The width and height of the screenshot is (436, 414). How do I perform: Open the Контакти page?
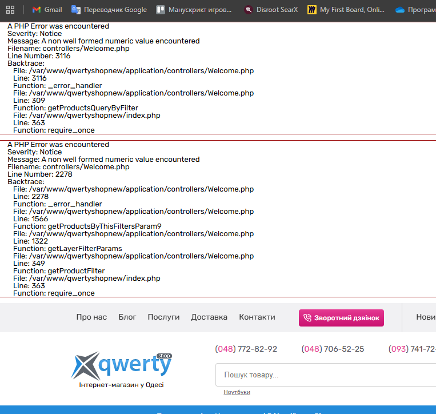(257, 317)
